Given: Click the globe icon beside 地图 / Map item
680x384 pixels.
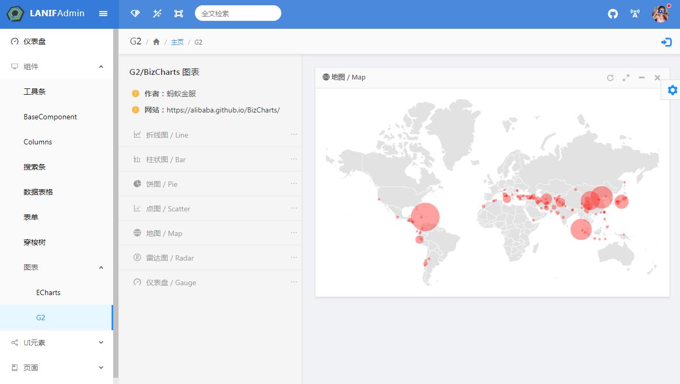Looking at the screenshot, I should coord(137,233).
